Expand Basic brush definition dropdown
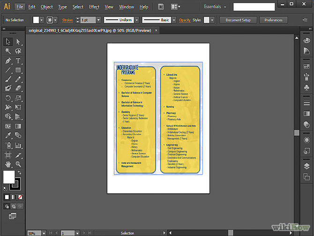Viewport: 314px width, 236px height. pyautogui.click(x=174, y=20)
